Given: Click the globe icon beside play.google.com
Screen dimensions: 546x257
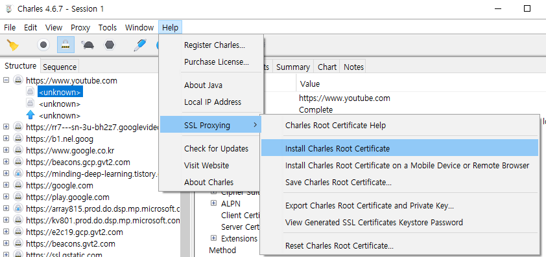Looking at the screenshot, I should tap(18, 197).
